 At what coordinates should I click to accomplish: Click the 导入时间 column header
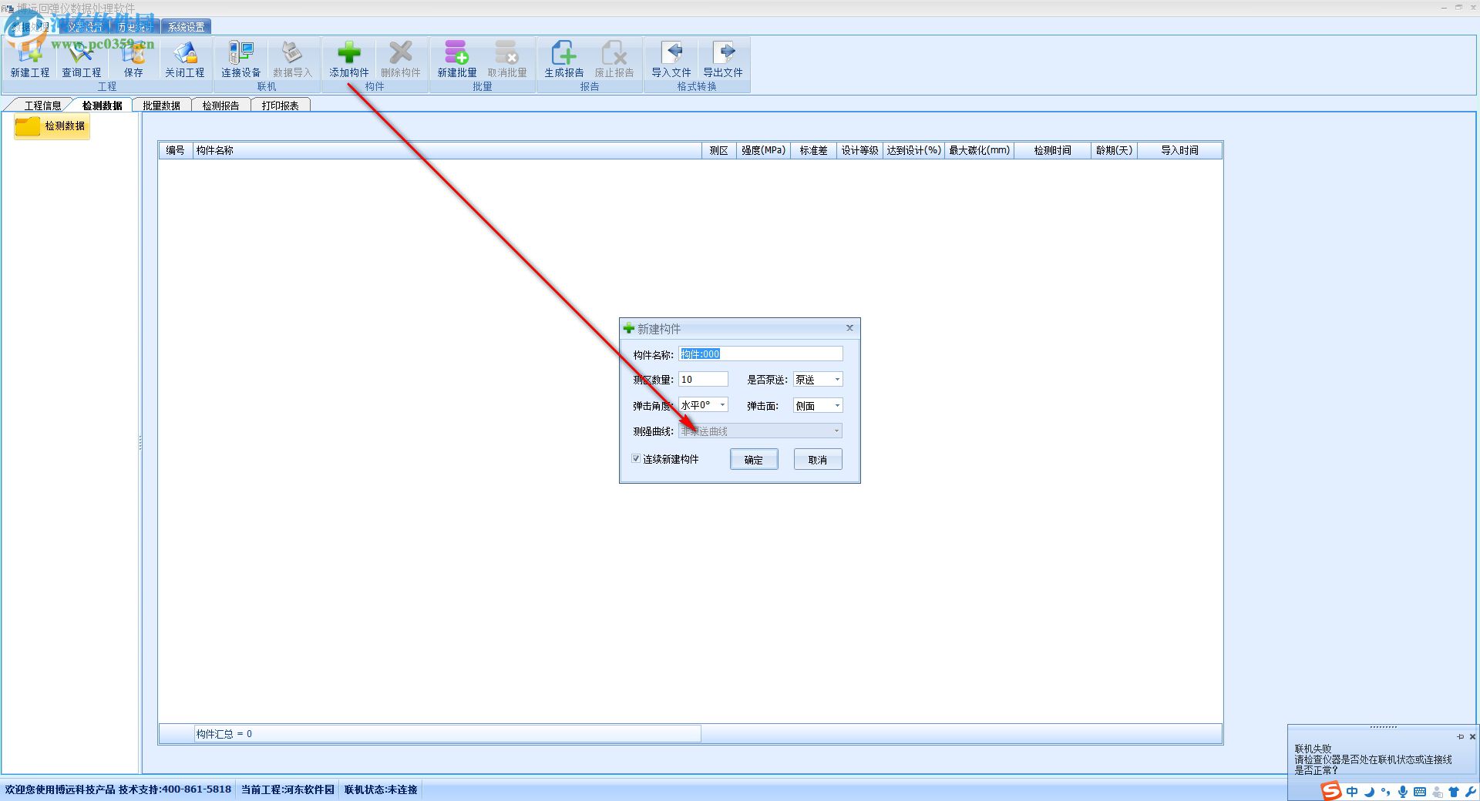tap(1179, 150)
